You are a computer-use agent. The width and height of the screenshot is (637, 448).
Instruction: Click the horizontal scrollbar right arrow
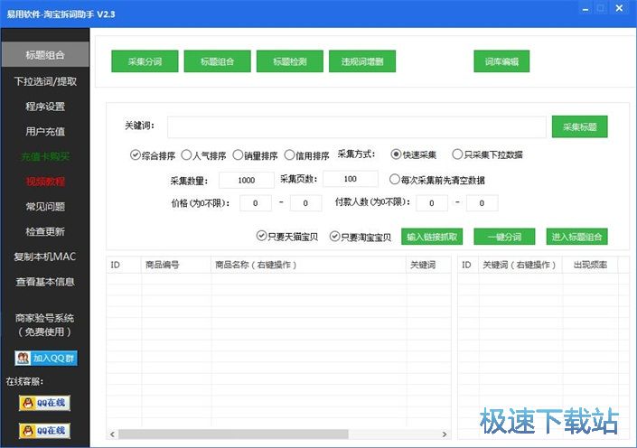click(x=445, y=434)
